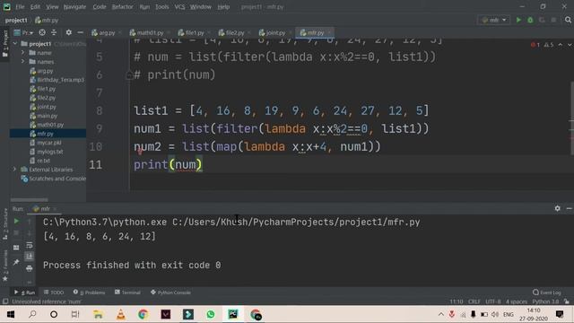Open the Help menu
This screenshot has height=323, width=574.
[x=223, y=7]
